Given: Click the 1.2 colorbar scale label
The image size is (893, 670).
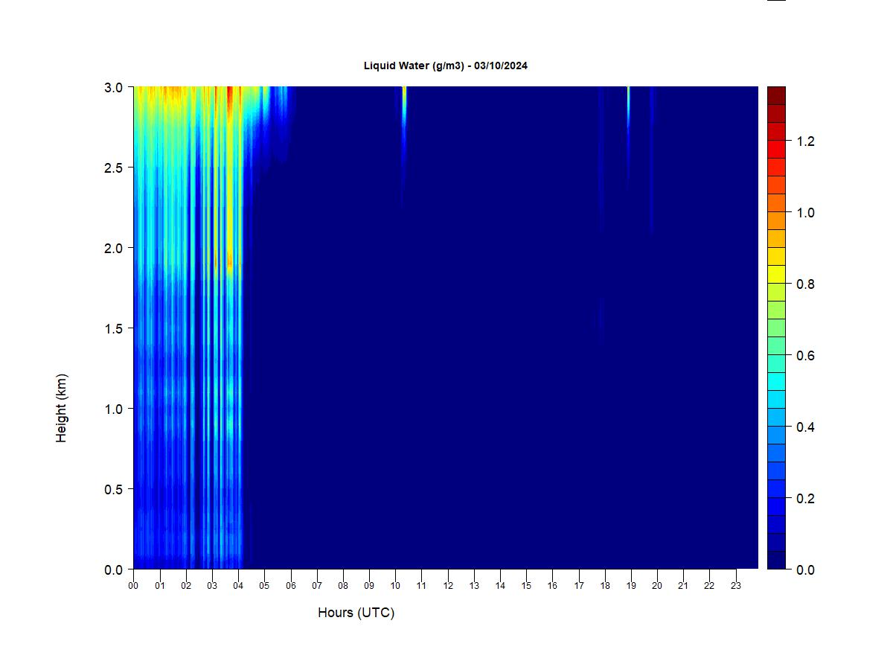Looking at the screenshot, I should (805, 141).
